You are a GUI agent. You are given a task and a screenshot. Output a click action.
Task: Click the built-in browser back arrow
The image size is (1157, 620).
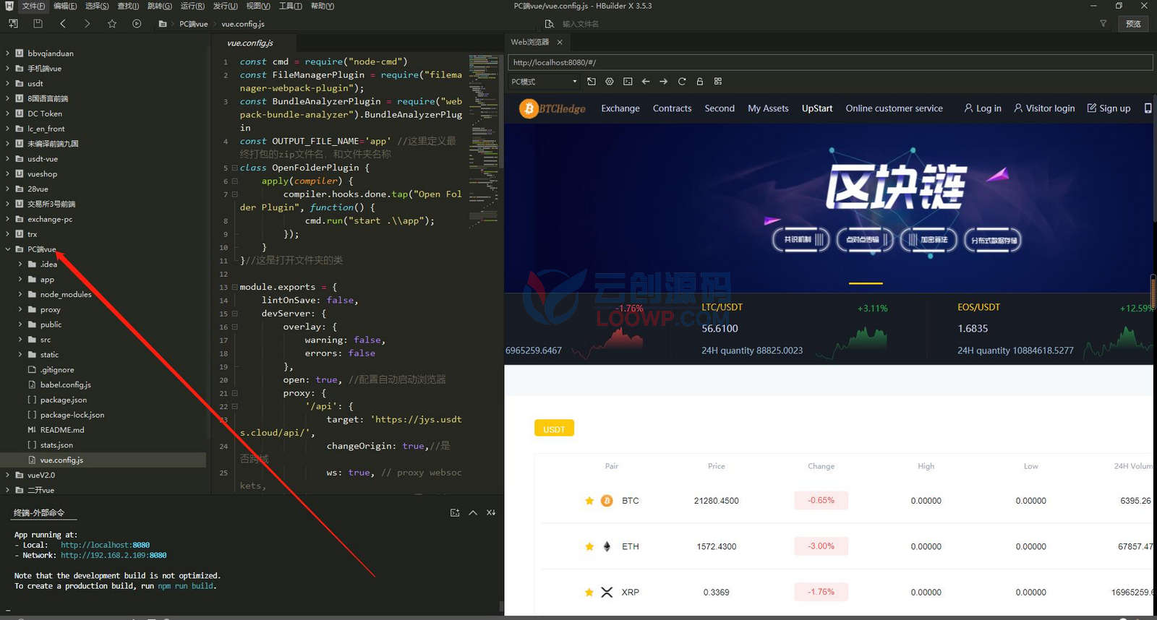[646, 82]
